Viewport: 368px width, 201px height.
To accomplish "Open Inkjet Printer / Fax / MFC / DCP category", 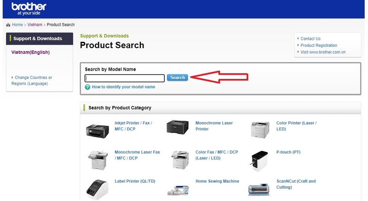I will coord(133,126).
